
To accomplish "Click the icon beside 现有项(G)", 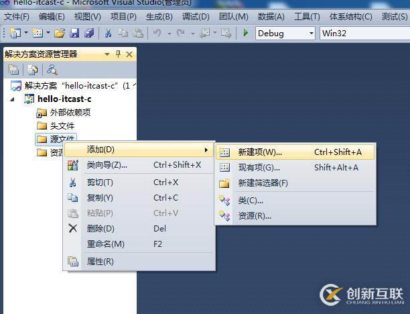I will 224,168.
